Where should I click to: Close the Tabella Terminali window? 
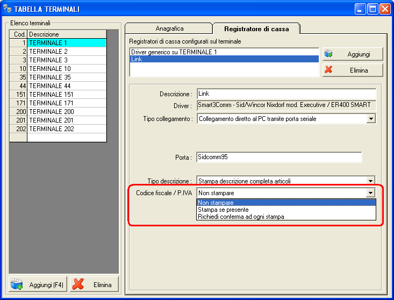pos(385,9)
